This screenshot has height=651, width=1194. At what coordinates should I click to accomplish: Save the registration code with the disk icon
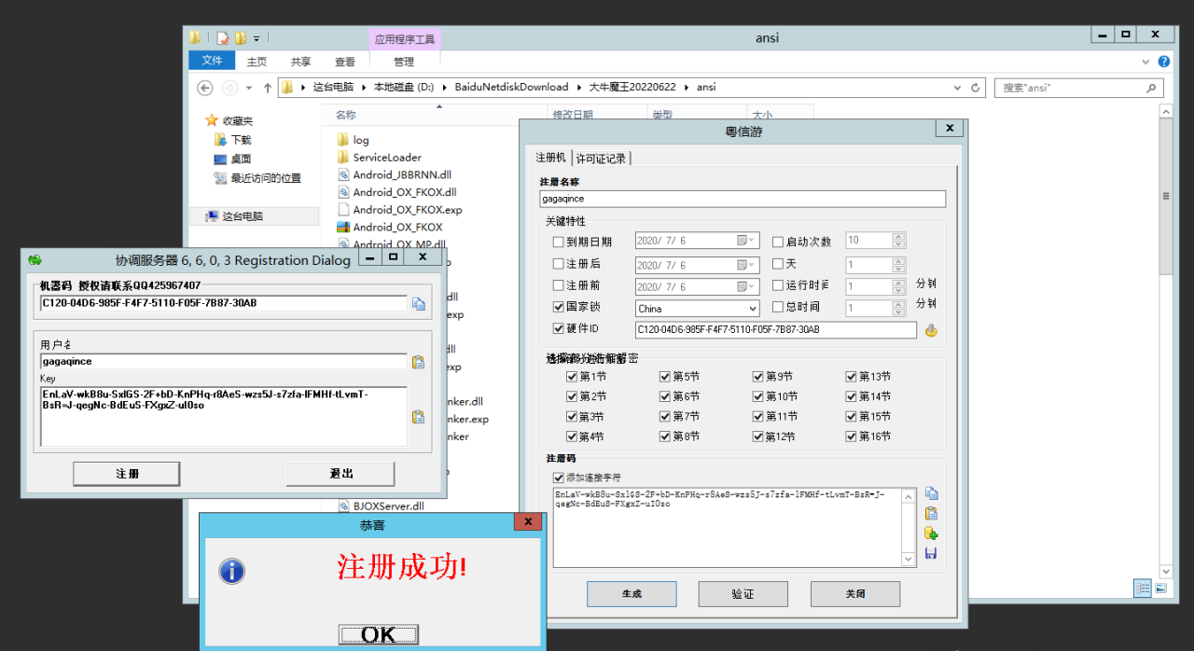(x=930, y=552)
